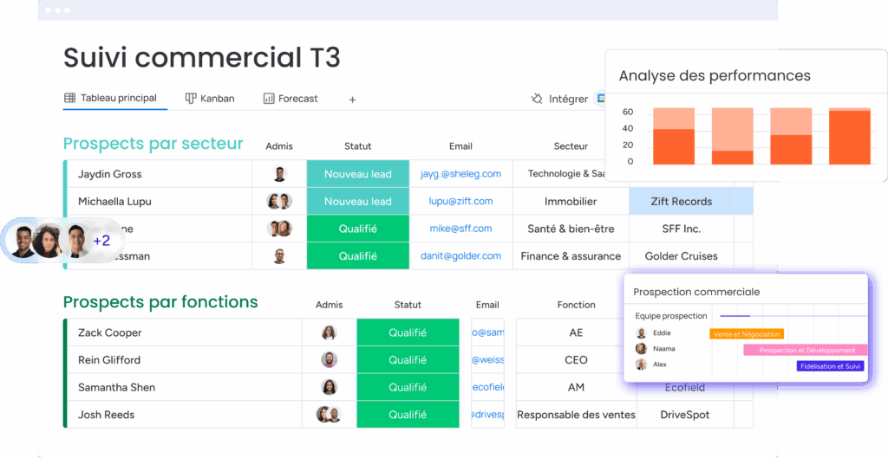Select the Michaella Lupu row name
The height and width of the screenshot is (458, 888).
click(115, 201)
